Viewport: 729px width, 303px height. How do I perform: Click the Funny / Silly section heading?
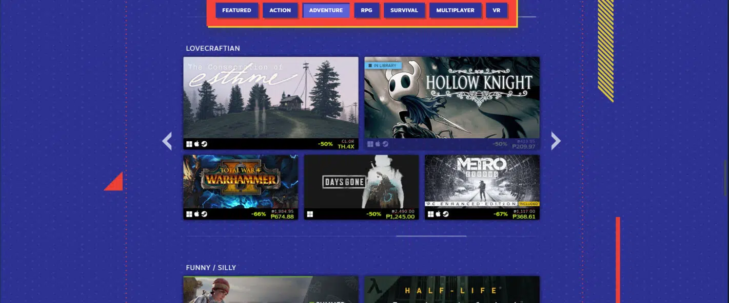[211, 268]
